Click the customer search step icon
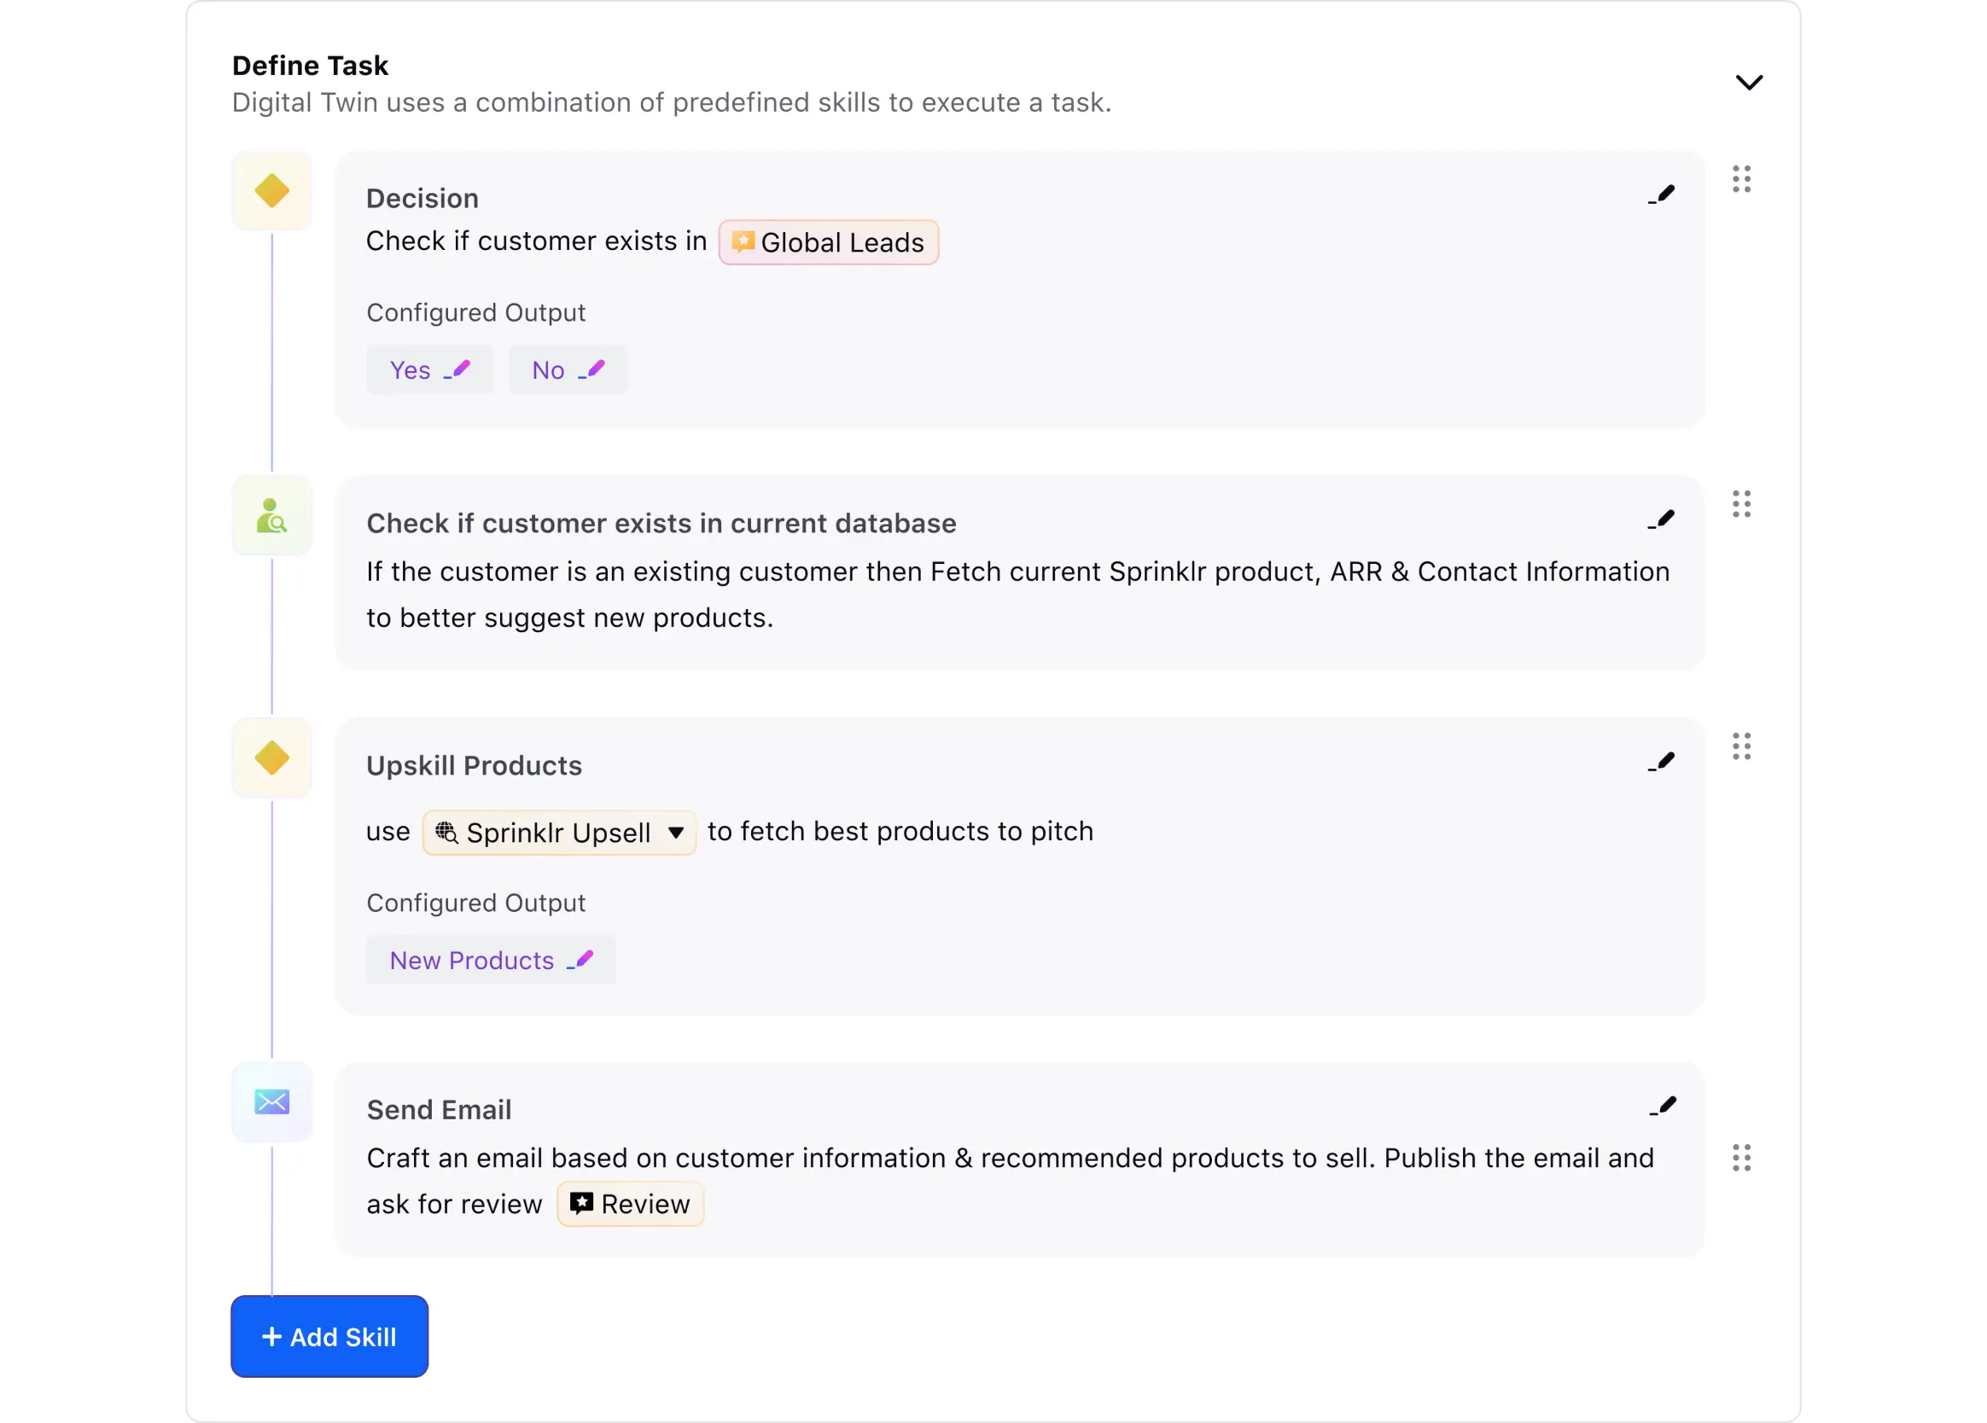Image resolution: width=1987 pixels, height=1423 pixels. (271, 516)
